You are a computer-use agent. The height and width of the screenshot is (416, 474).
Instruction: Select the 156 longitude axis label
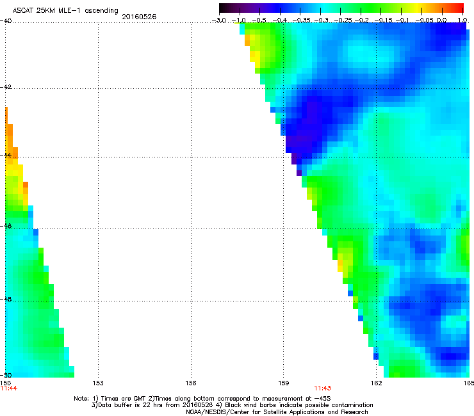coord(191,383)
